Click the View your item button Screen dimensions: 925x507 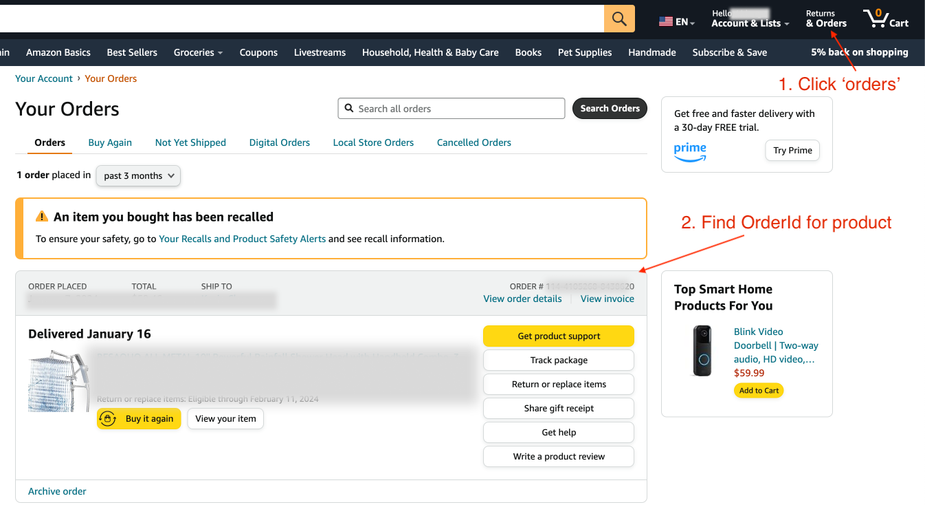[x=225, y=418]
